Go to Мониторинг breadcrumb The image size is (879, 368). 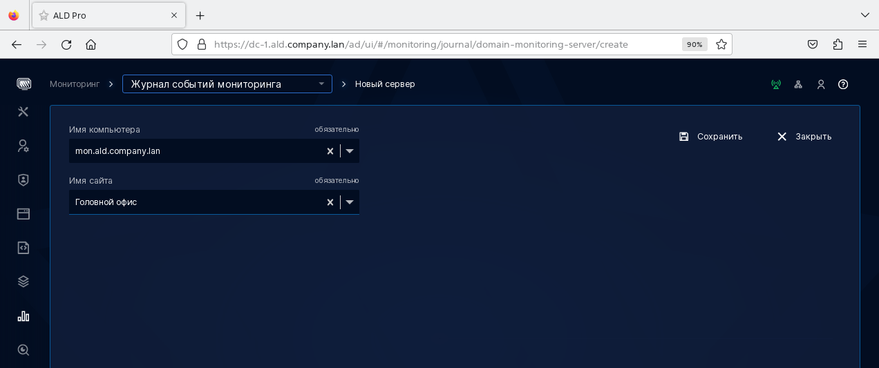click(x=75, y=84)
